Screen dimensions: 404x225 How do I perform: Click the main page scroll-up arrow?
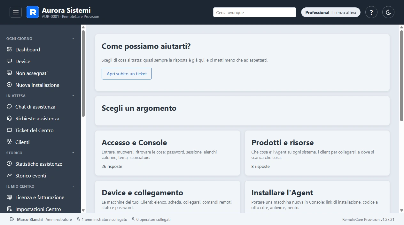coord(402,27)
